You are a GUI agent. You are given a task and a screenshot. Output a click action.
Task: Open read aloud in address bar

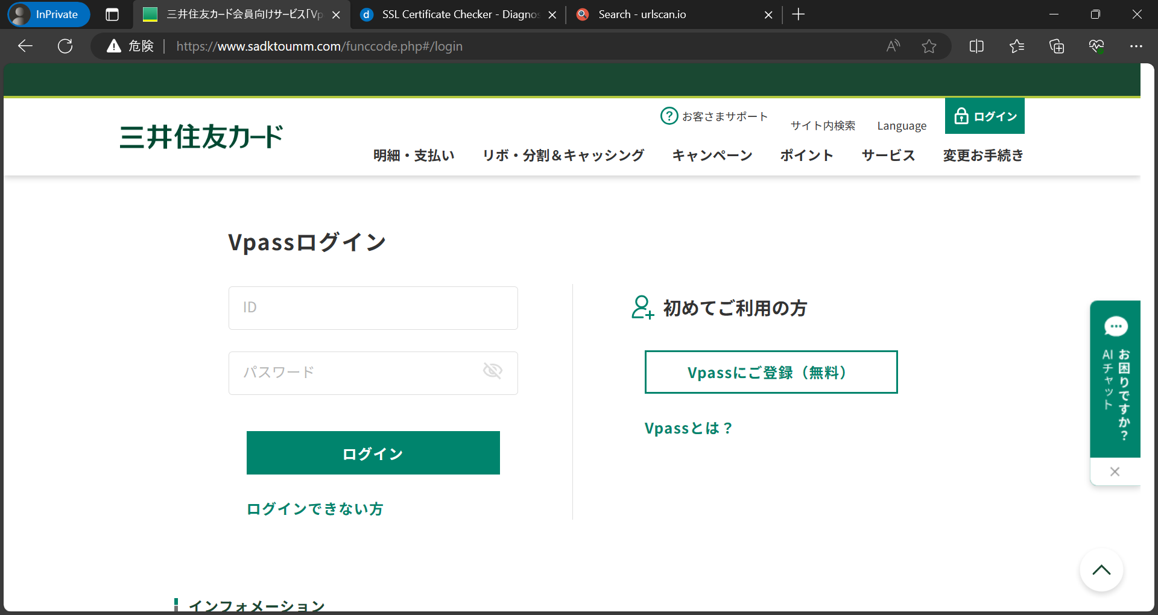893,46
